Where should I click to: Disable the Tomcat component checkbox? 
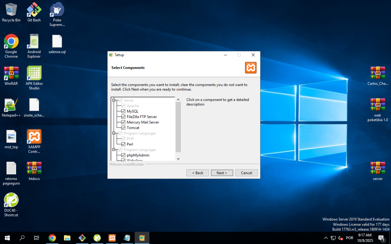(123, 128)
